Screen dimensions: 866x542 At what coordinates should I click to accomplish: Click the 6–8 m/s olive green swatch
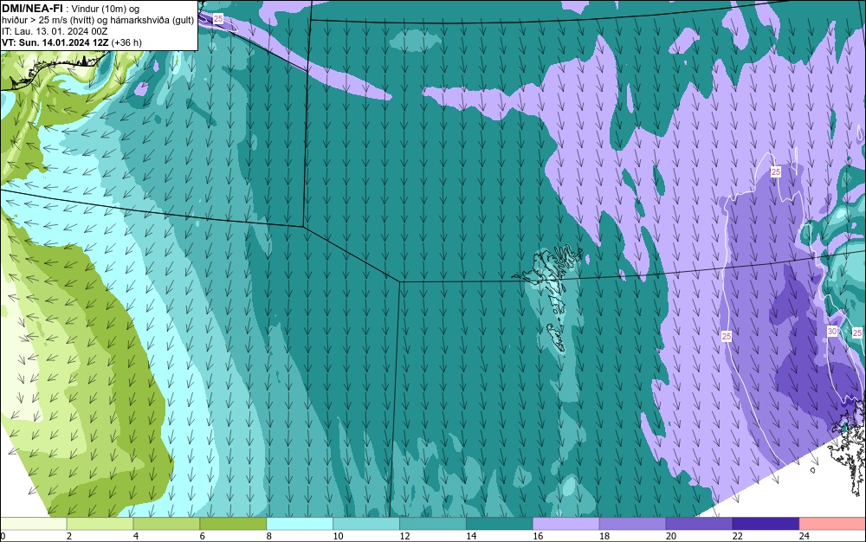tap(233, 524)
